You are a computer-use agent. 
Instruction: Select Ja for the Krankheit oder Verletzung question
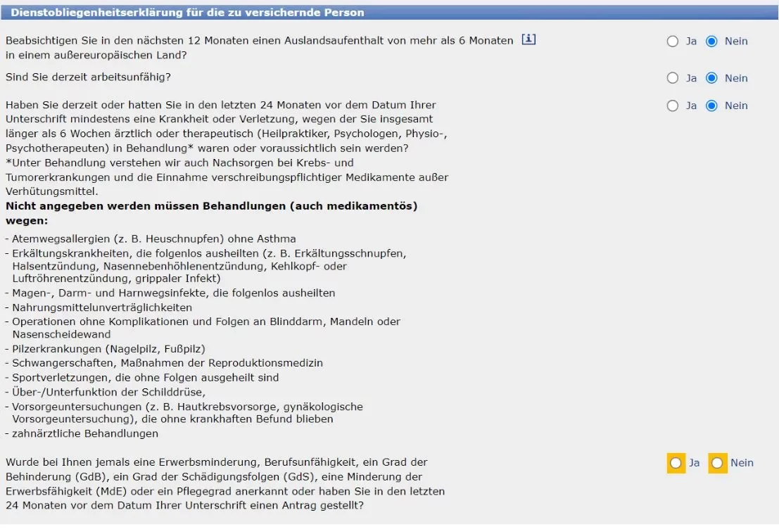tap(673, 106)
